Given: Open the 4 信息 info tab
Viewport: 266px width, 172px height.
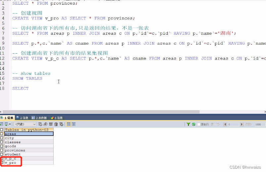Looking at the screenshot, I should pyautogui.click(x=57, y=118).
